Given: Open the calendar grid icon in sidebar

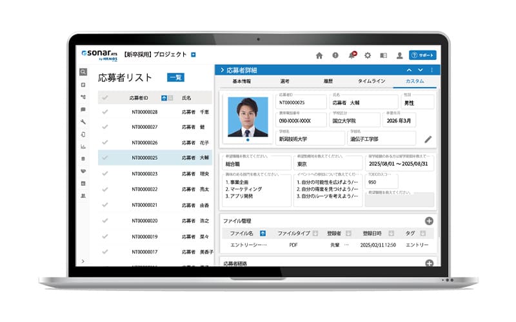Looking at the screenshot, I should tap(83, 184).
